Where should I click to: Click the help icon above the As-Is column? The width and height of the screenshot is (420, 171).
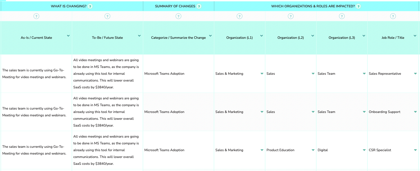coord(36,16)
